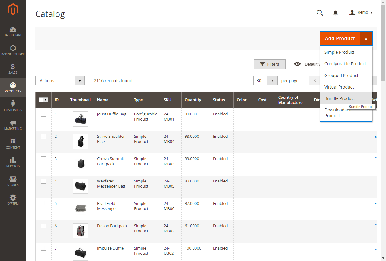Open the Customers sidebar icon
Viewport: 386px width, 261px height.
point(13,103)
